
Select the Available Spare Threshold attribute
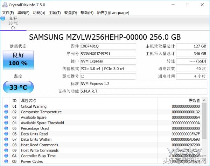coord(102,123)
